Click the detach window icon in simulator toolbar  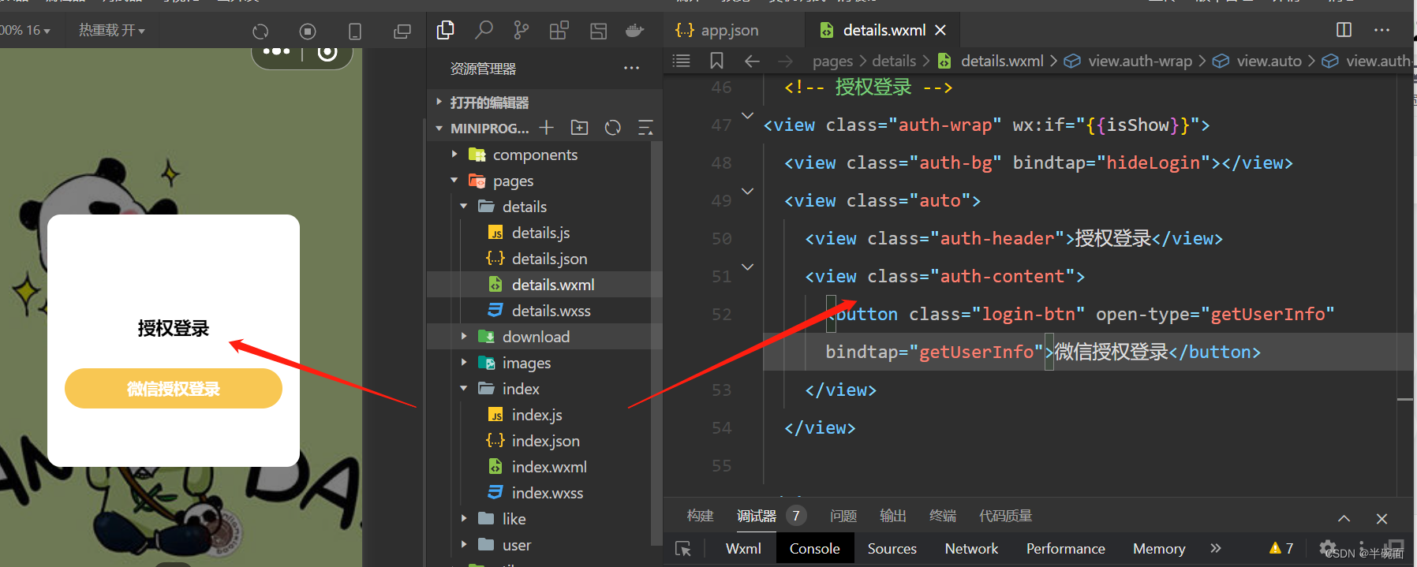(x=402, y=32)
